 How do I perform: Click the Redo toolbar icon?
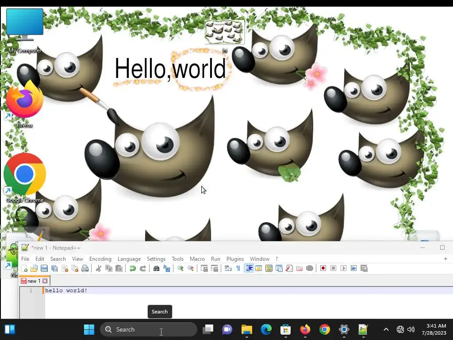143,269
